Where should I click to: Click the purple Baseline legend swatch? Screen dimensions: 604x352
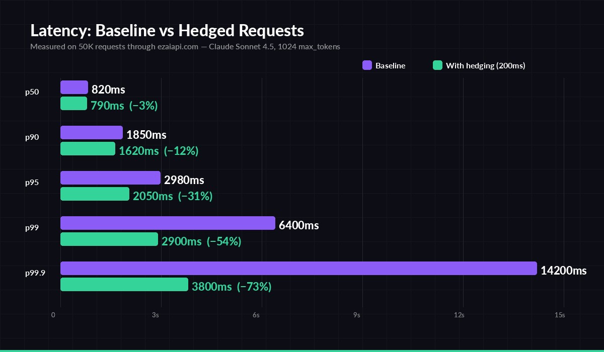click(366, 65)
